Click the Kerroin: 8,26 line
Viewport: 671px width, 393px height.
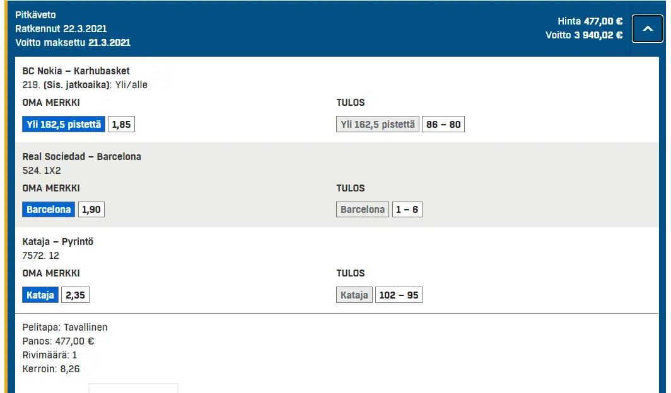pyautogui.click(x=51, y=368)
